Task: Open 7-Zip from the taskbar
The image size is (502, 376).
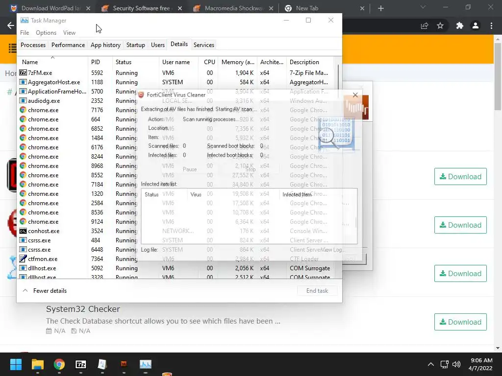Action: pyautogui.click(x=81, y=364)
